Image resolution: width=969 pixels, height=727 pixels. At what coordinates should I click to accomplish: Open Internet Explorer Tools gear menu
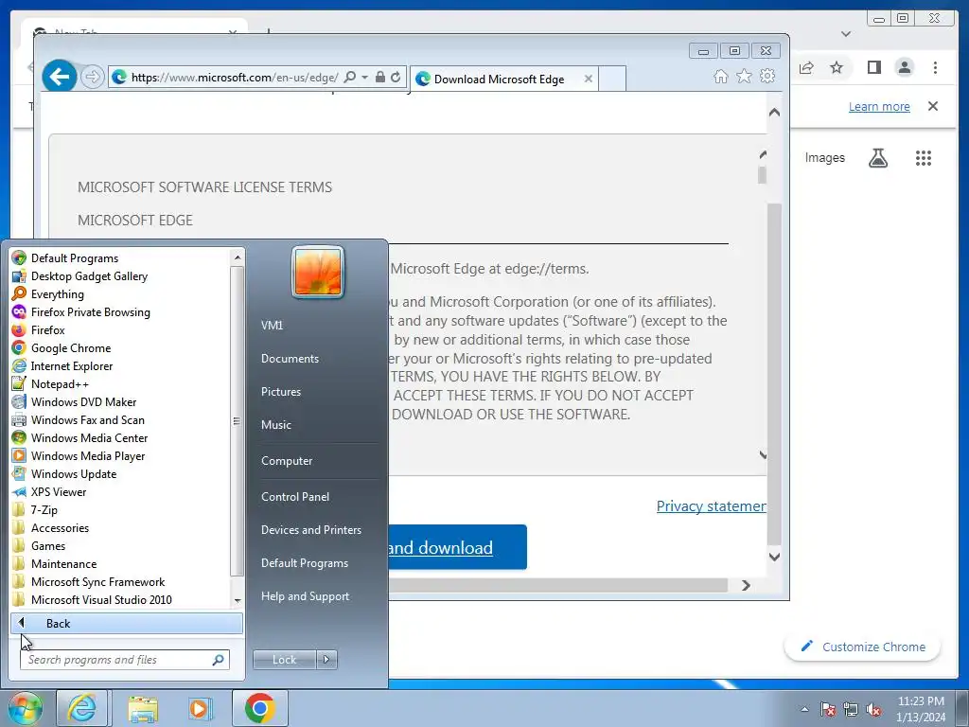767,76
